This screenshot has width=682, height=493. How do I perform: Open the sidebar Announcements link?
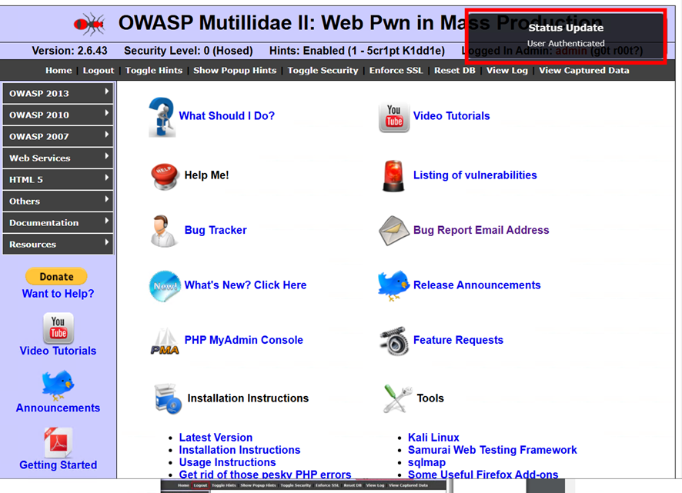tap(58, 408)
